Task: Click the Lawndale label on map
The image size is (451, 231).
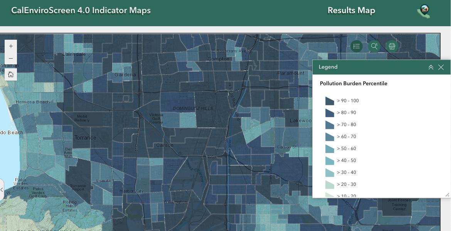Action: (74, 54)
